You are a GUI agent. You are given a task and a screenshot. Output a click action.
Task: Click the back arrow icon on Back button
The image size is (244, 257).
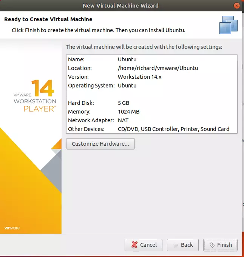(176, 245)
